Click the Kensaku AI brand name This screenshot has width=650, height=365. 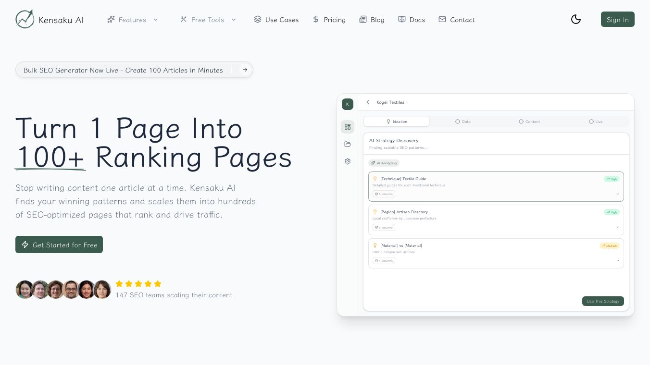point(61,20)
